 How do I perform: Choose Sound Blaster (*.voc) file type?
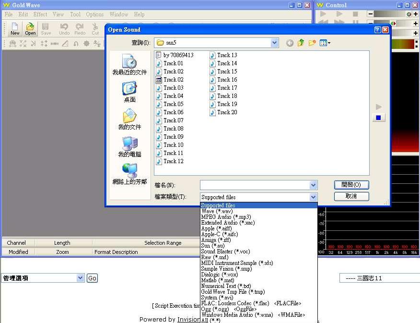(x=259, y=251)
